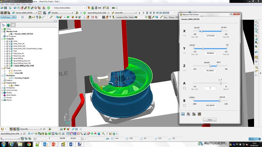Adjust the B axis slider handle
This screenshot has width=262, height=147.
coord(220,101)
